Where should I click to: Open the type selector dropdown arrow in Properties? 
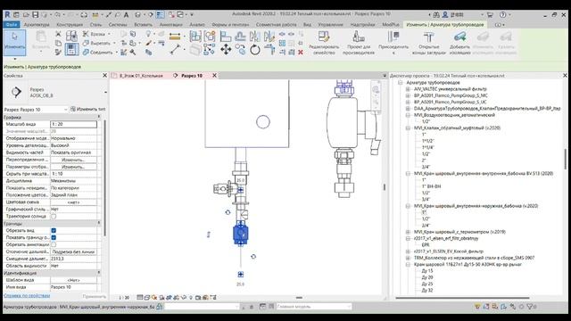point(105,93)
